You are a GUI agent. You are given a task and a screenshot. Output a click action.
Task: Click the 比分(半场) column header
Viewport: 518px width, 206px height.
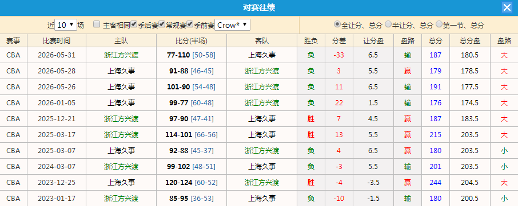click(192, 40)
